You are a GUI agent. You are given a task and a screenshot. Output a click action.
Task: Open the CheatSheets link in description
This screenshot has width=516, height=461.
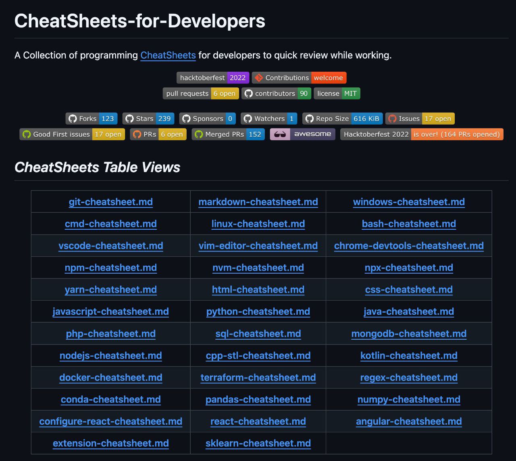point(168,55)
